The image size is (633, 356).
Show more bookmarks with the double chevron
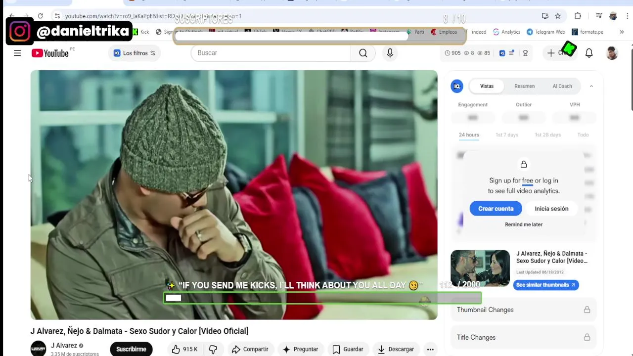pyautogui.click(x=622, y=32)
